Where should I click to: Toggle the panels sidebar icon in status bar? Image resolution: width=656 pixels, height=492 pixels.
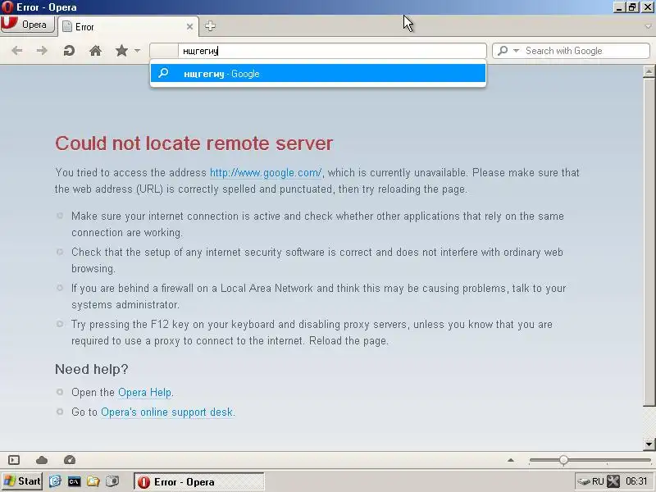14,460
